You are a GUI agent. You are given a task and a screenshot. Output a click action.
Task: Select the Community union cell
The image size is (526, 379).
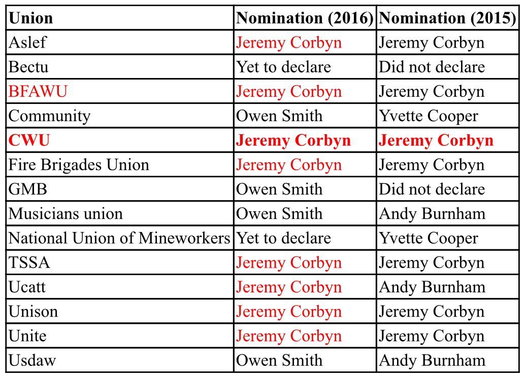click(x=49, y=116)
